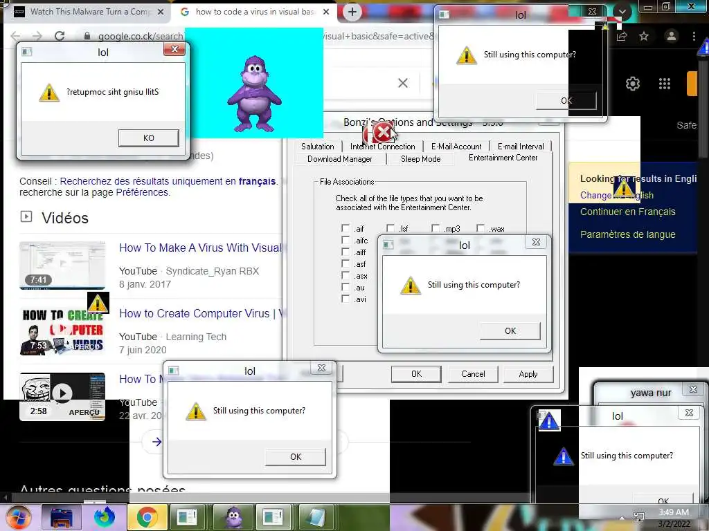Open Windows Start orb

tap(17, 517)
